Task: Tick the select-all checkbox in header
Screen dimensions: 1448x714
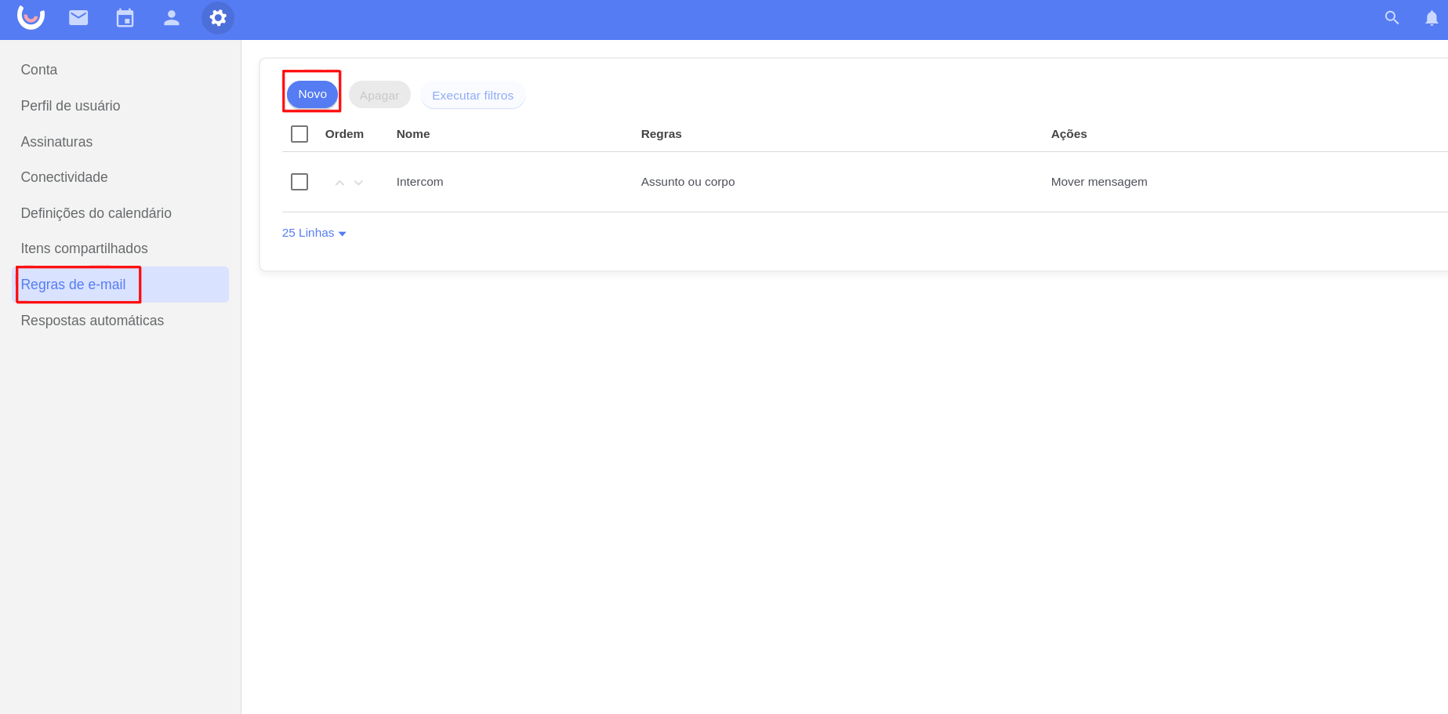Action: tap(299, 134)
